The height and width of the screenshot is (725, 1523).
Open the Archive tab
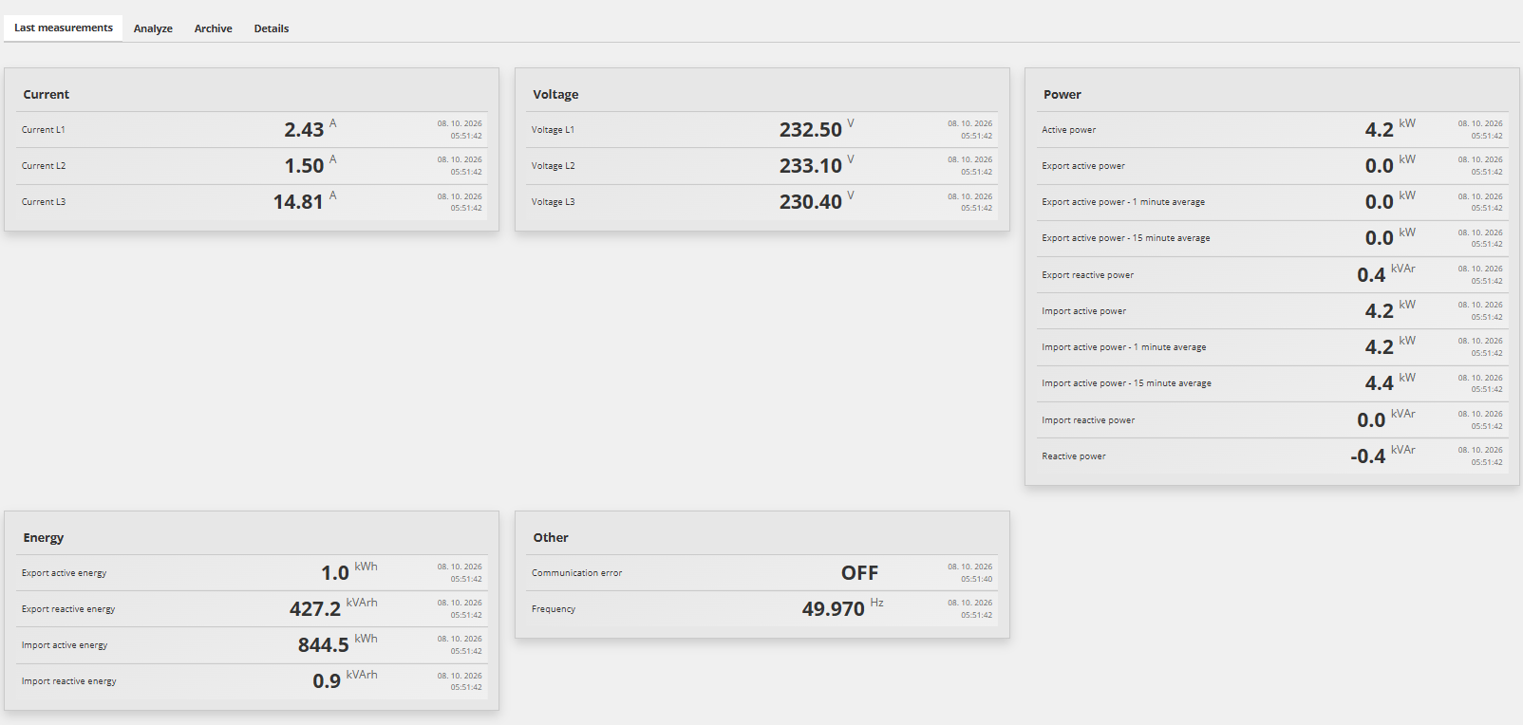[214, 28]
